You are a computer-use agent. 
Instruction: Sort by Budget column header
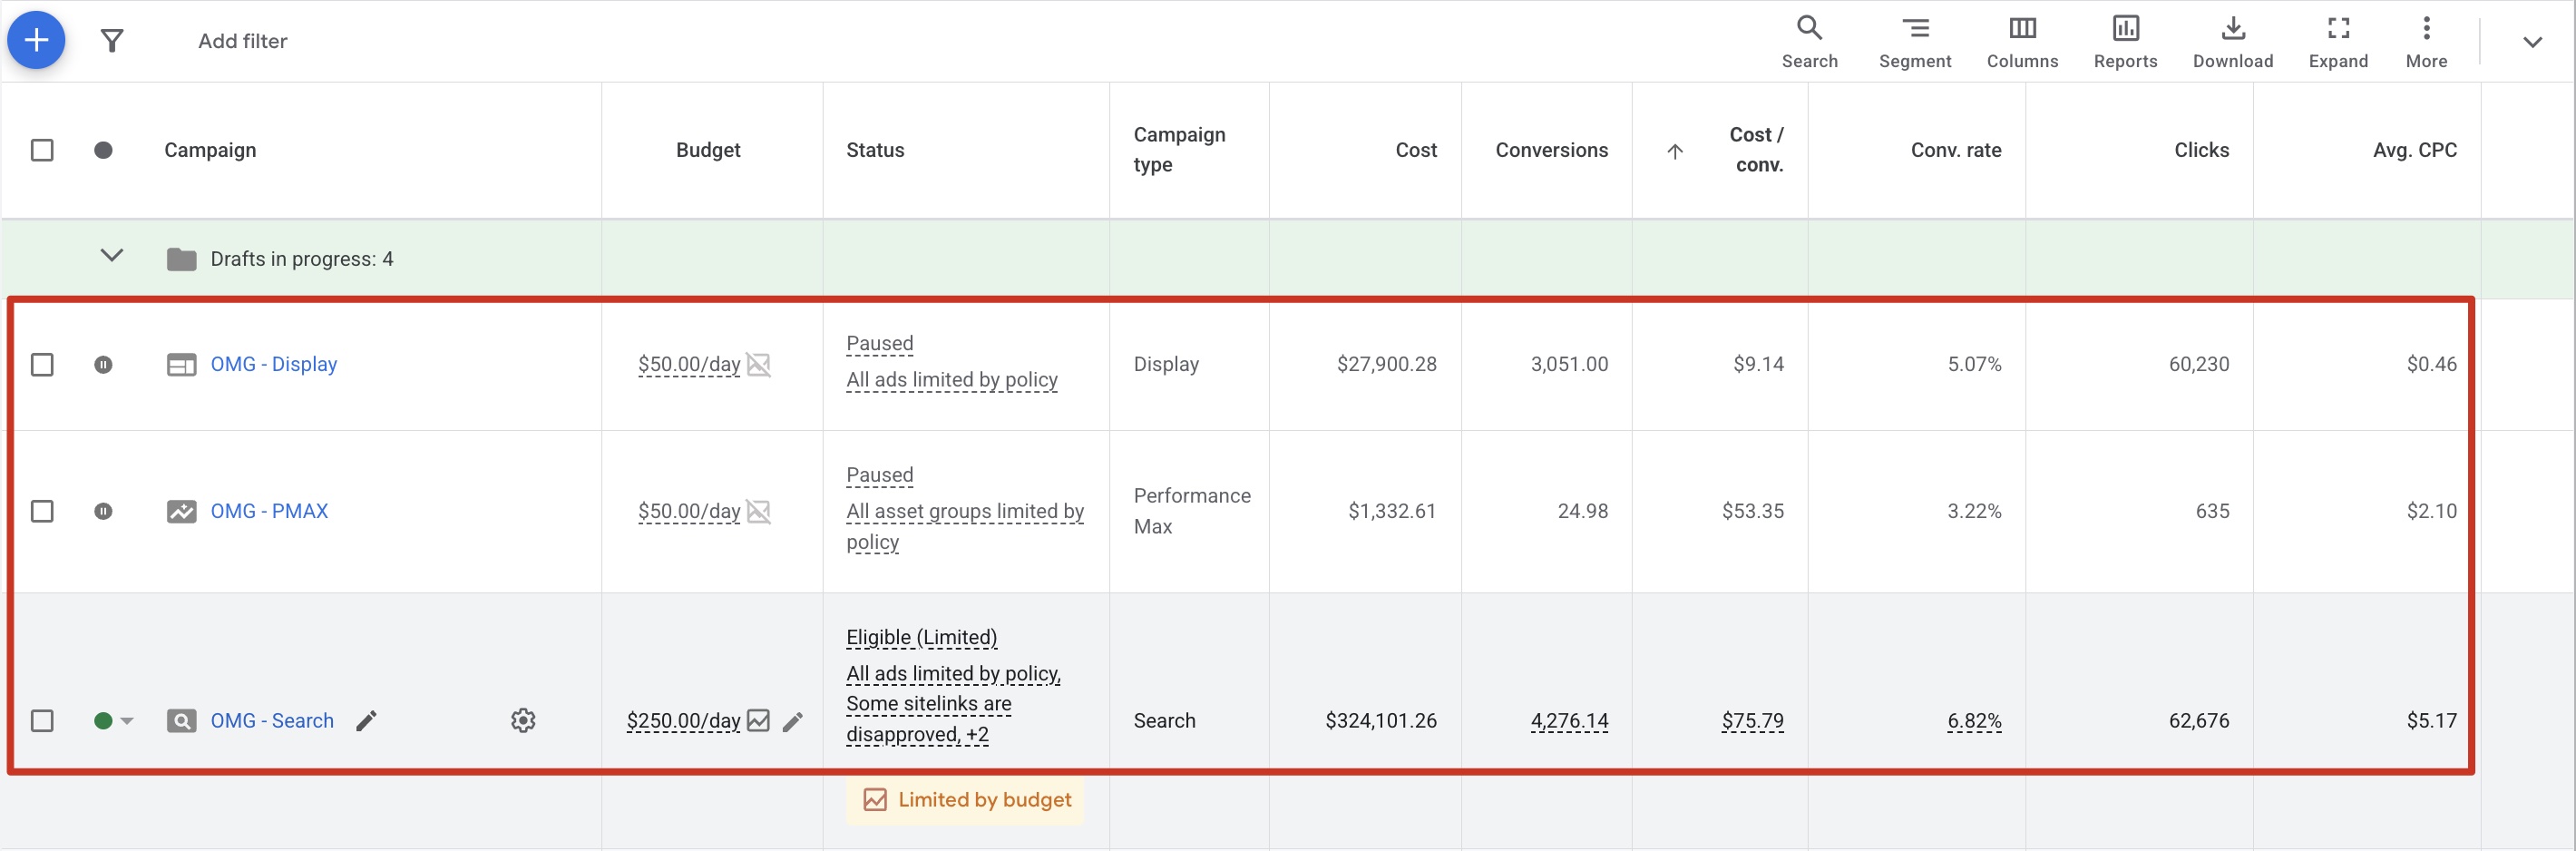pos(708,150)
